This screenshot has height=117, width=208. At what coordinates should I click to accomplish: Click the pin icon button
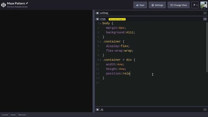pyautogui.click(x=195, y=5)
